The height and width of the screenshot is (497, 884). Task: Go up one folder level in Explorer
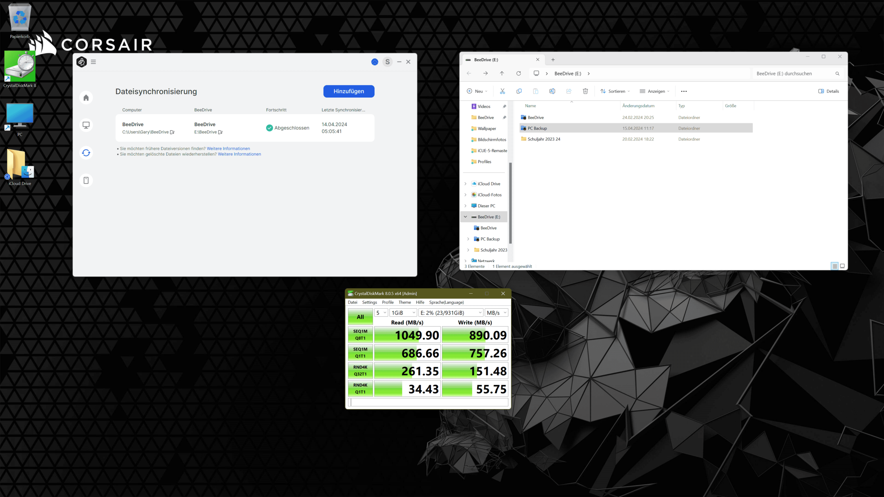502,74
